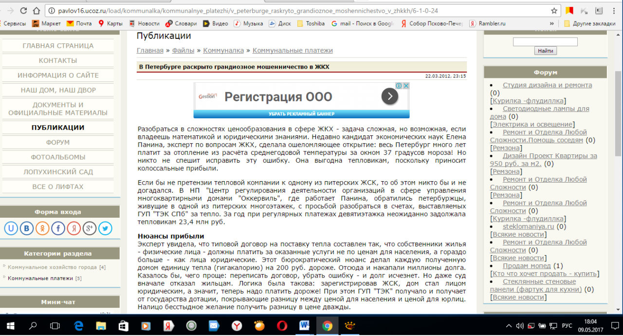Open Task View on the taskbar
This screenshot has width=623, height=336.
55,325
